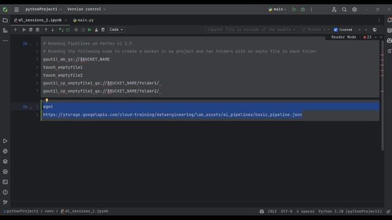Change 4 spaces indent setting

[x=305, y=211]
